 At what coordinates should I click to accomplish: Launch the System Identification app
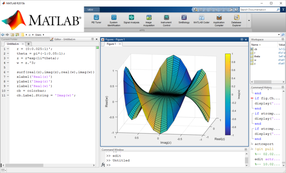114,19
